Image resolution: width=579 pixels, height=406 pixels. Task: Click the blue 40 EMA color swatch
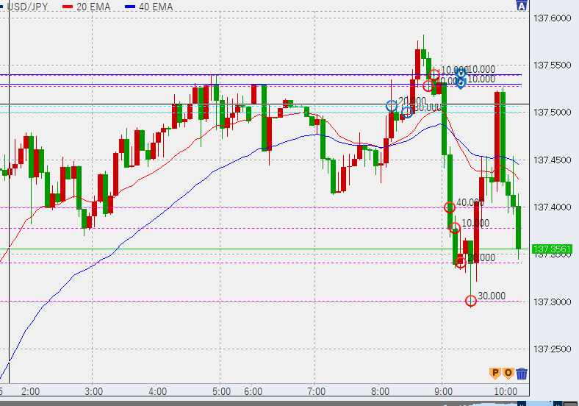[x=132, y=7]
